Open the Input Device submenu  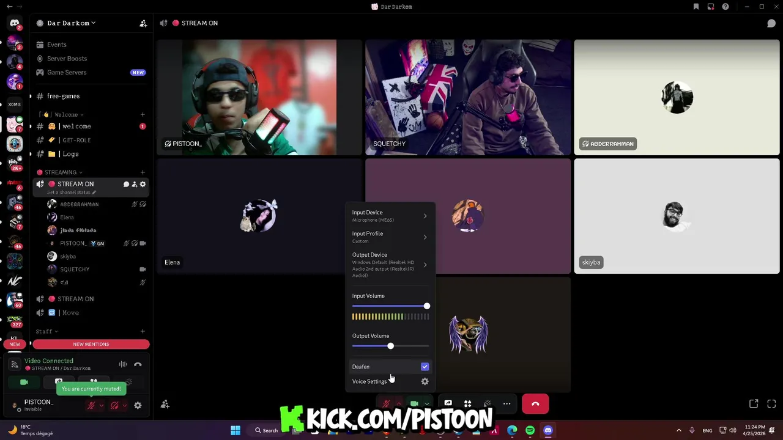[390, 216]
